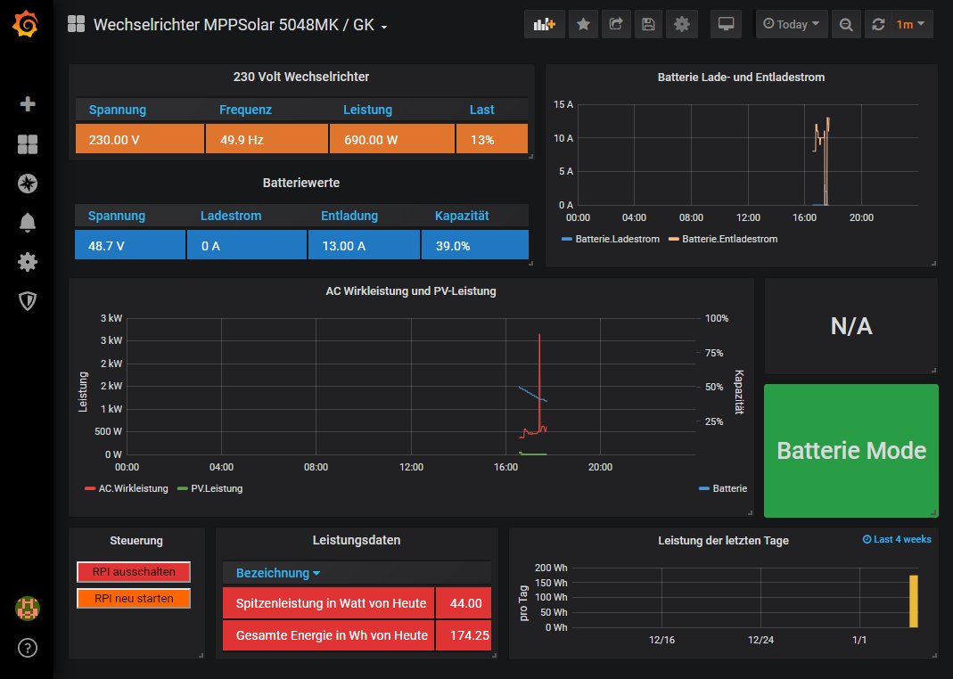The image size is (953, 679).
Task: Open dashboard title dropdown Wechselrichter MPPSolar
Action: pos(240,25)
